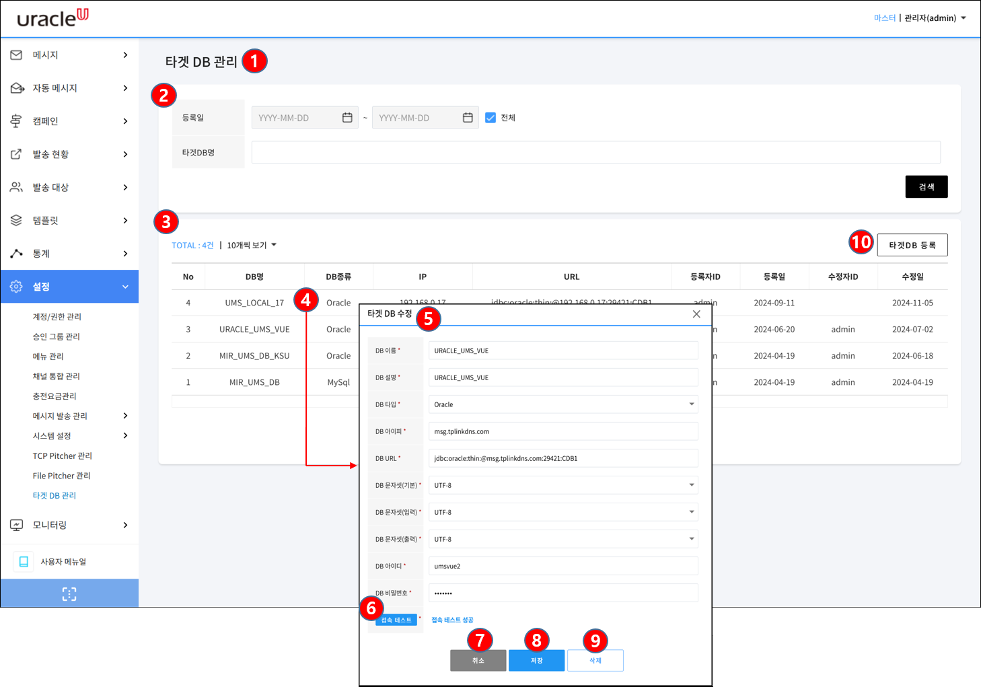Select 타겟 DB 관리 menu item
Viewport: 981px width, 687px height.
tap(54, 495)
